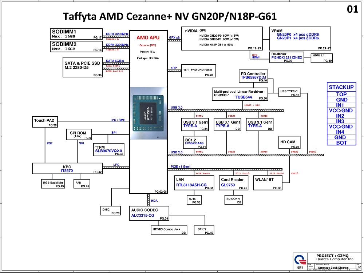Image resolution: width=364 pixels, height=273 pixels.
Task: Click the LPC bus label
Action: coord(116,165)
